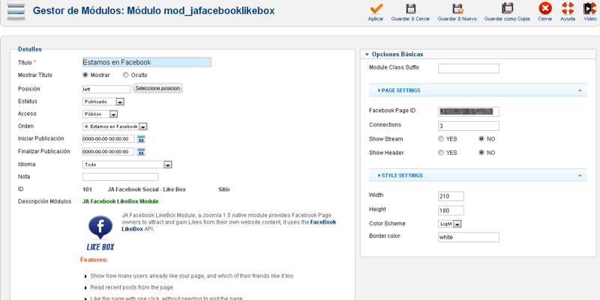Click the Seleccione posicion button
600x300 pixels.
pyautogui.click(x=157, y=88)
